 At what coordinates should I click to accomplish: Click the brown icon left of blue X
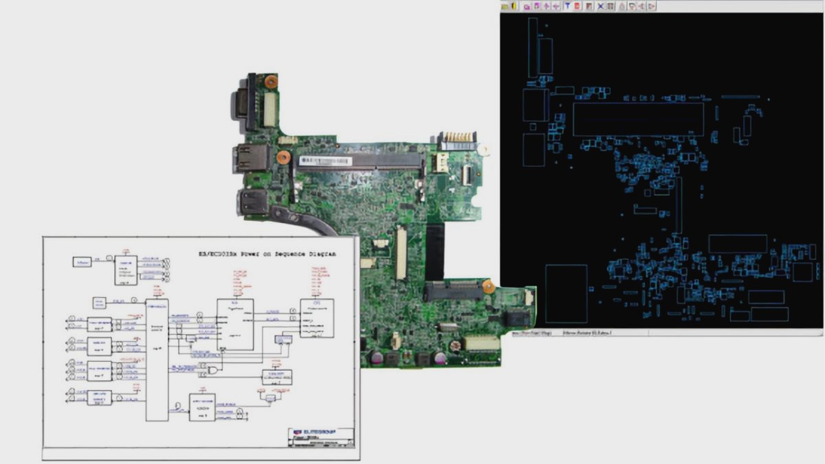pyautogui.click(x=590, y=6)
